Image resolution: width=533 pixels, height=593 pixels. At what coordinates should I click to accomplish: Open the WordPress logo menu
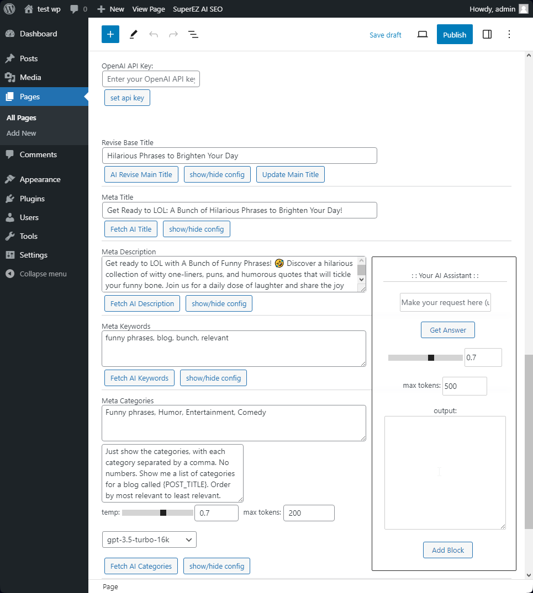[x=9, y=9]
